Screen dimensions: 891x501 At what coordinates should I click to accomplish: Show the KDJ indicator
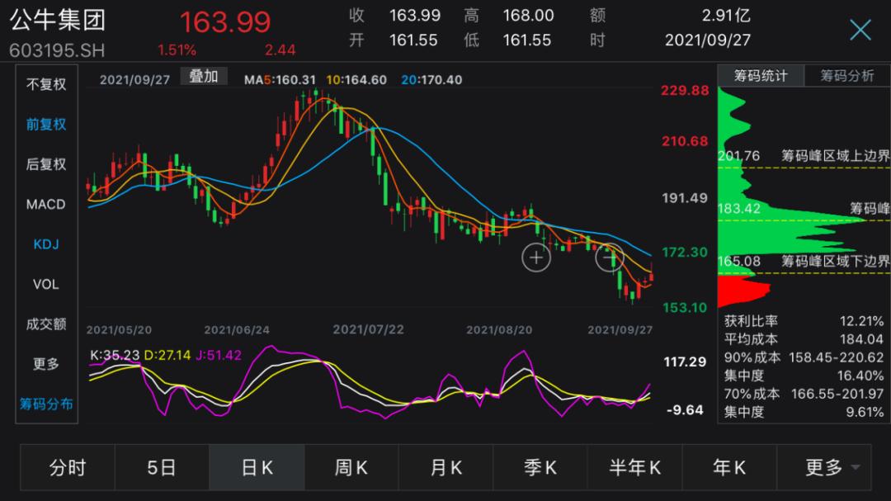(x=46, y=244)
